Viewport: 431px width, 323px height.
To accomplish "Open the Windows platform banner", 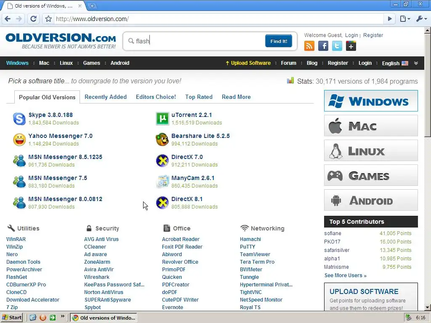I will click(371, 101).
